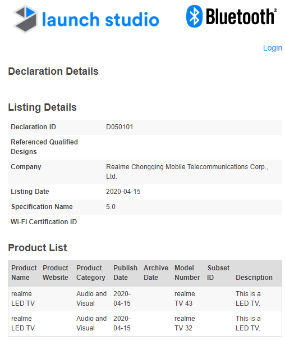Click the Realme Chongqing company name
Viewport: 285px width, 340px height.
[x=187, y=171]
